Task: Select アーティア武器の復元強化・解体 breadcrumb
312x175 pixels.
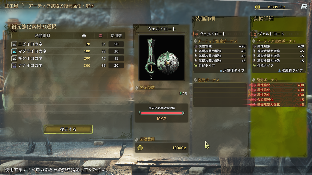Action: (x=62, y=6)
